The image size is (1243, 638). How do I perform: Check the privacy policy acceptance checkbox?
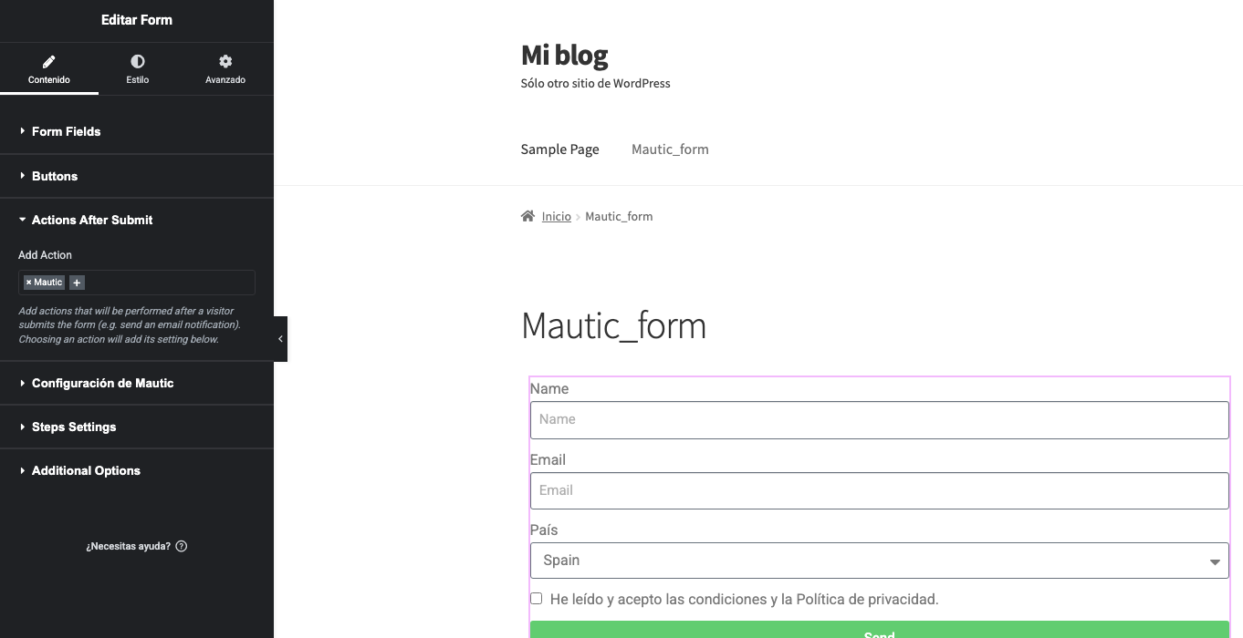tap(537, 599)
